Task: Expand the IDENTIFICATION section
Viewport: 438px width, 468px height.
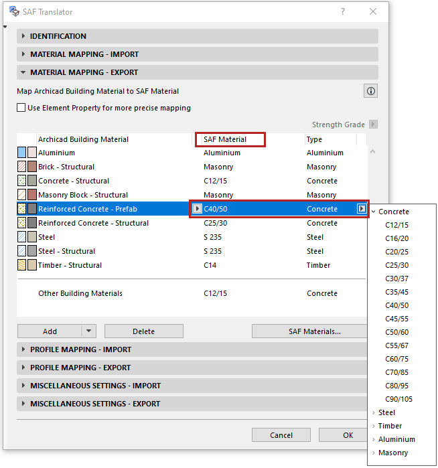Action: coord(198,36)
